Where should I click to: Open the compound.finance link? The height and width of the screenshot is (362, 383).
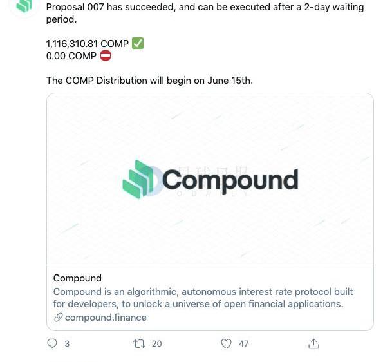coord(106,318)
